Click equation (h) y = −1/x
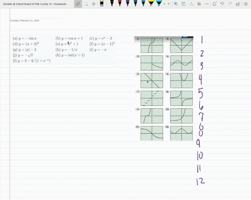Viewport: 251px width, 200px height. (66, 49)
